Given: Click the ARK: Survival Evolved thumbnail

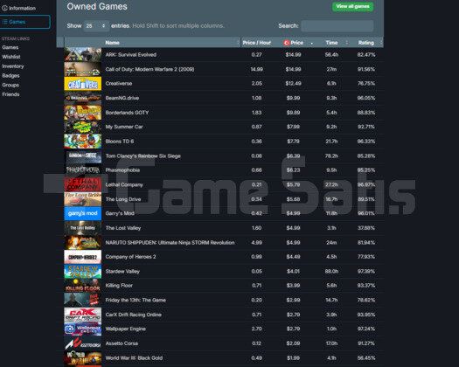Looking at the screenshot, I should [83, 55].
